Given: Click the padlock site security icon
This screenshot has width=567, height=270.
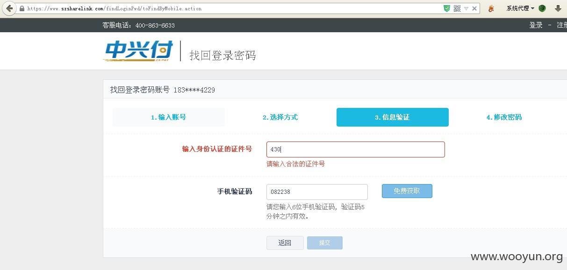Looking at the screenshot, I should (22, 8).
